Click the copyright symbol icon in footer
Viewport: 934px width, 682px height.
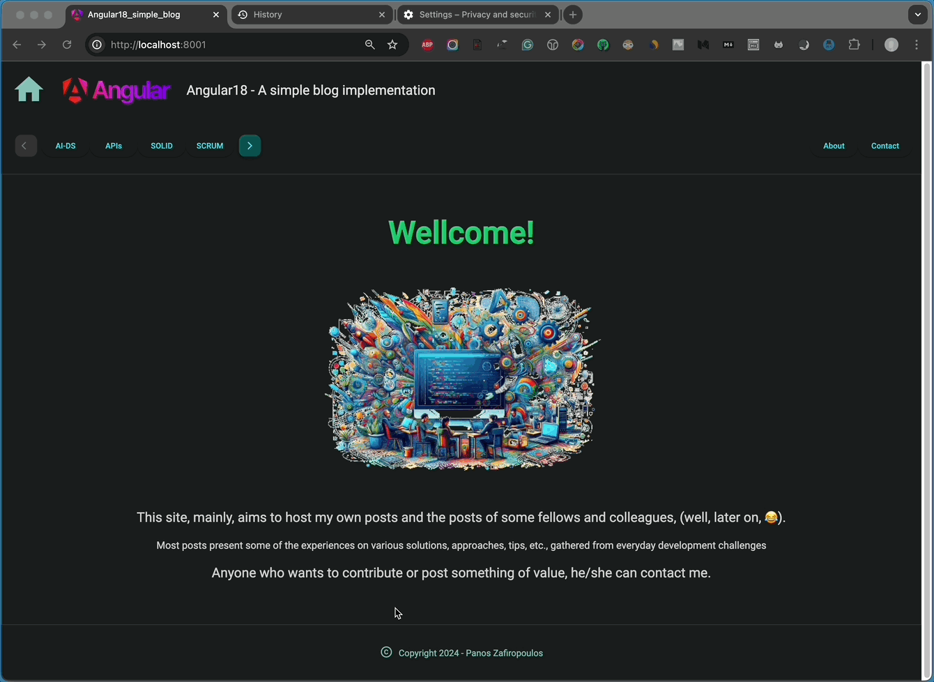coord(386,652)
